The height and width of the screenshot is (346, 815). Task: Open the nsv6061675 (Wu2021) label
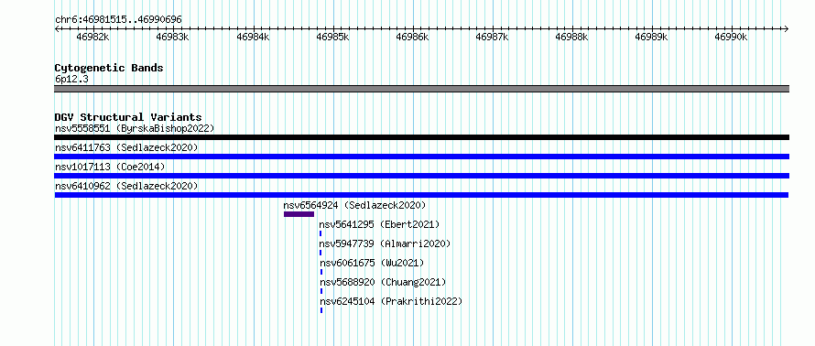click(372, 263)
